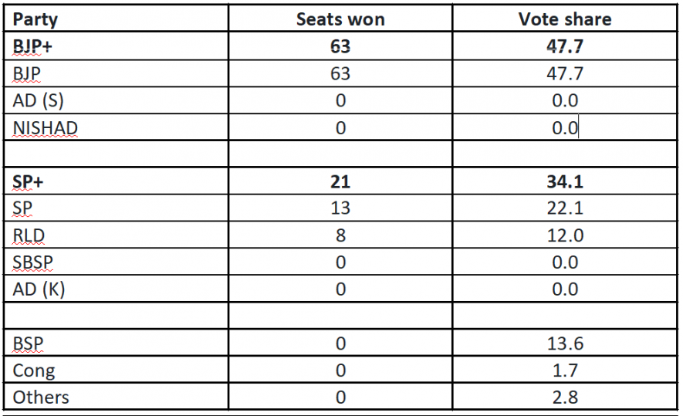Select the bold "SP+" alliance cell
The height and width of the screenshot is (416, 683).
pyautogui.click(x=30, y=181)
